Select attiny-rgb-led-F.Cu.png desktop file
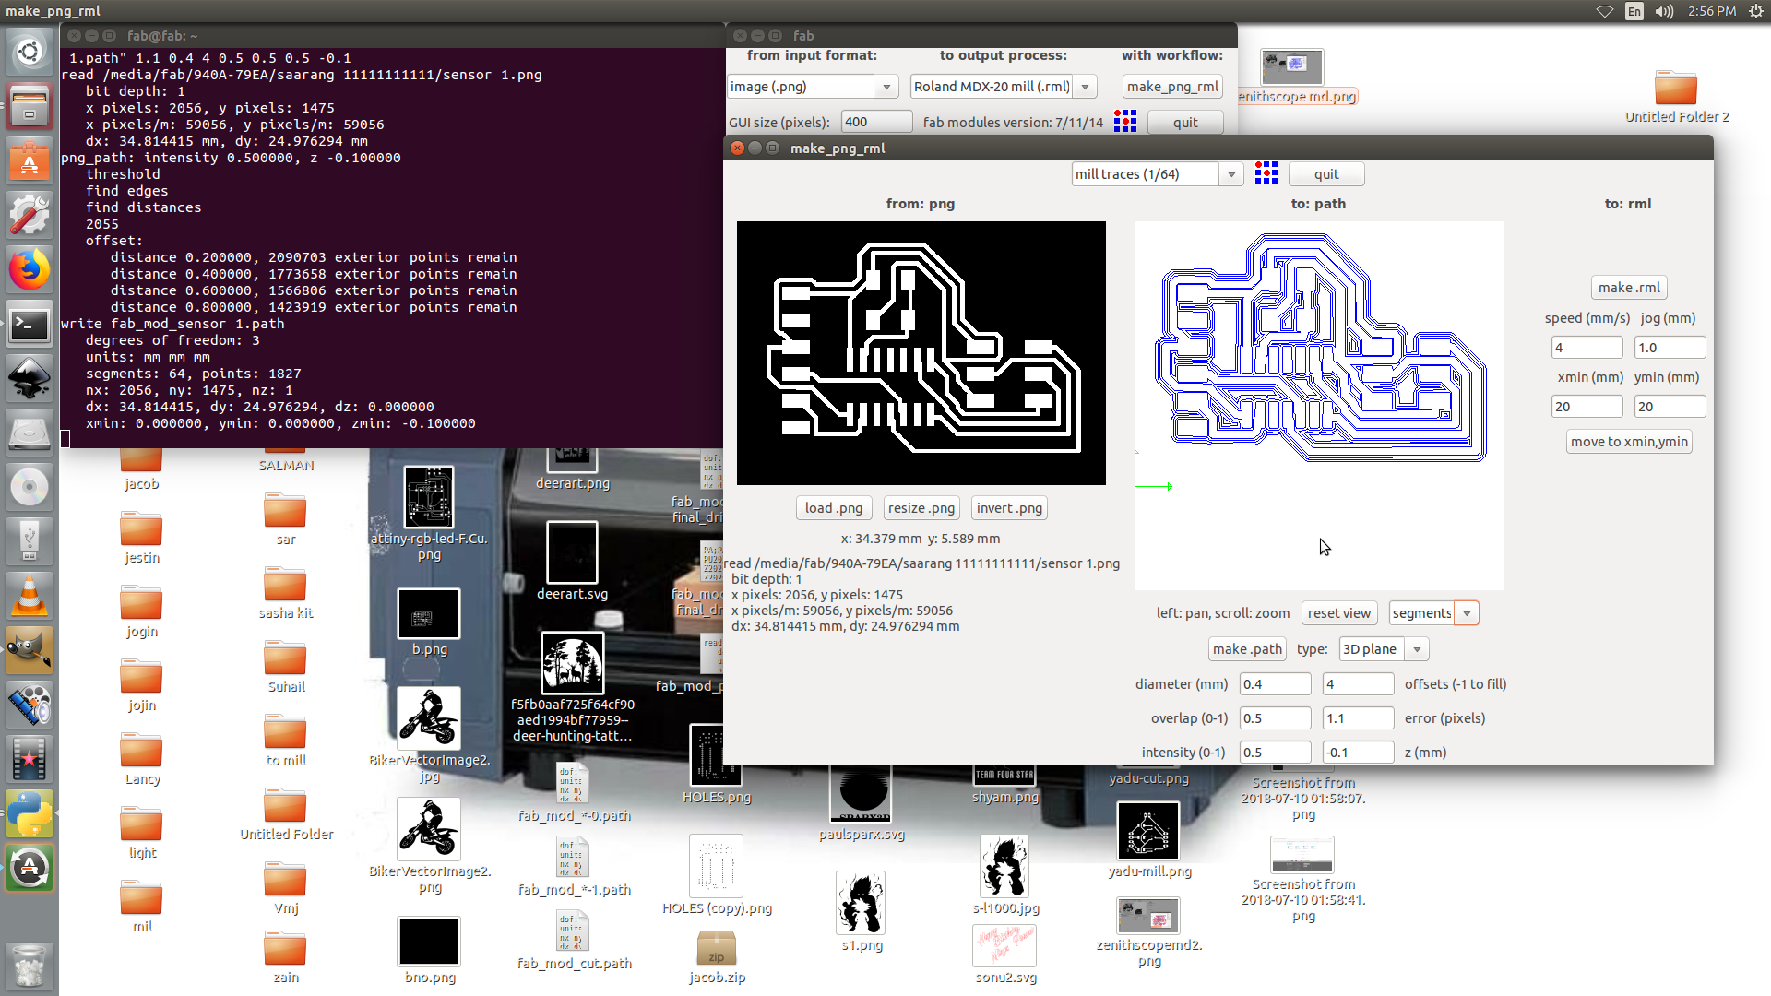The image size is (1771, 996). point(429,514)
